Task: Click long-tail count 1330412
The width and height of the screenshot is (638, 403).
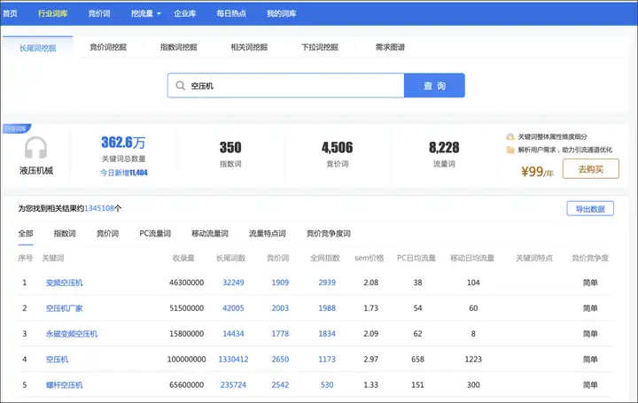Action: [x=233, y=360]
